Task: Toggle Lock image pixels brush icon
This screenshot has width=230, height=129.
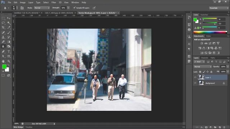Action: pos(204,72)
